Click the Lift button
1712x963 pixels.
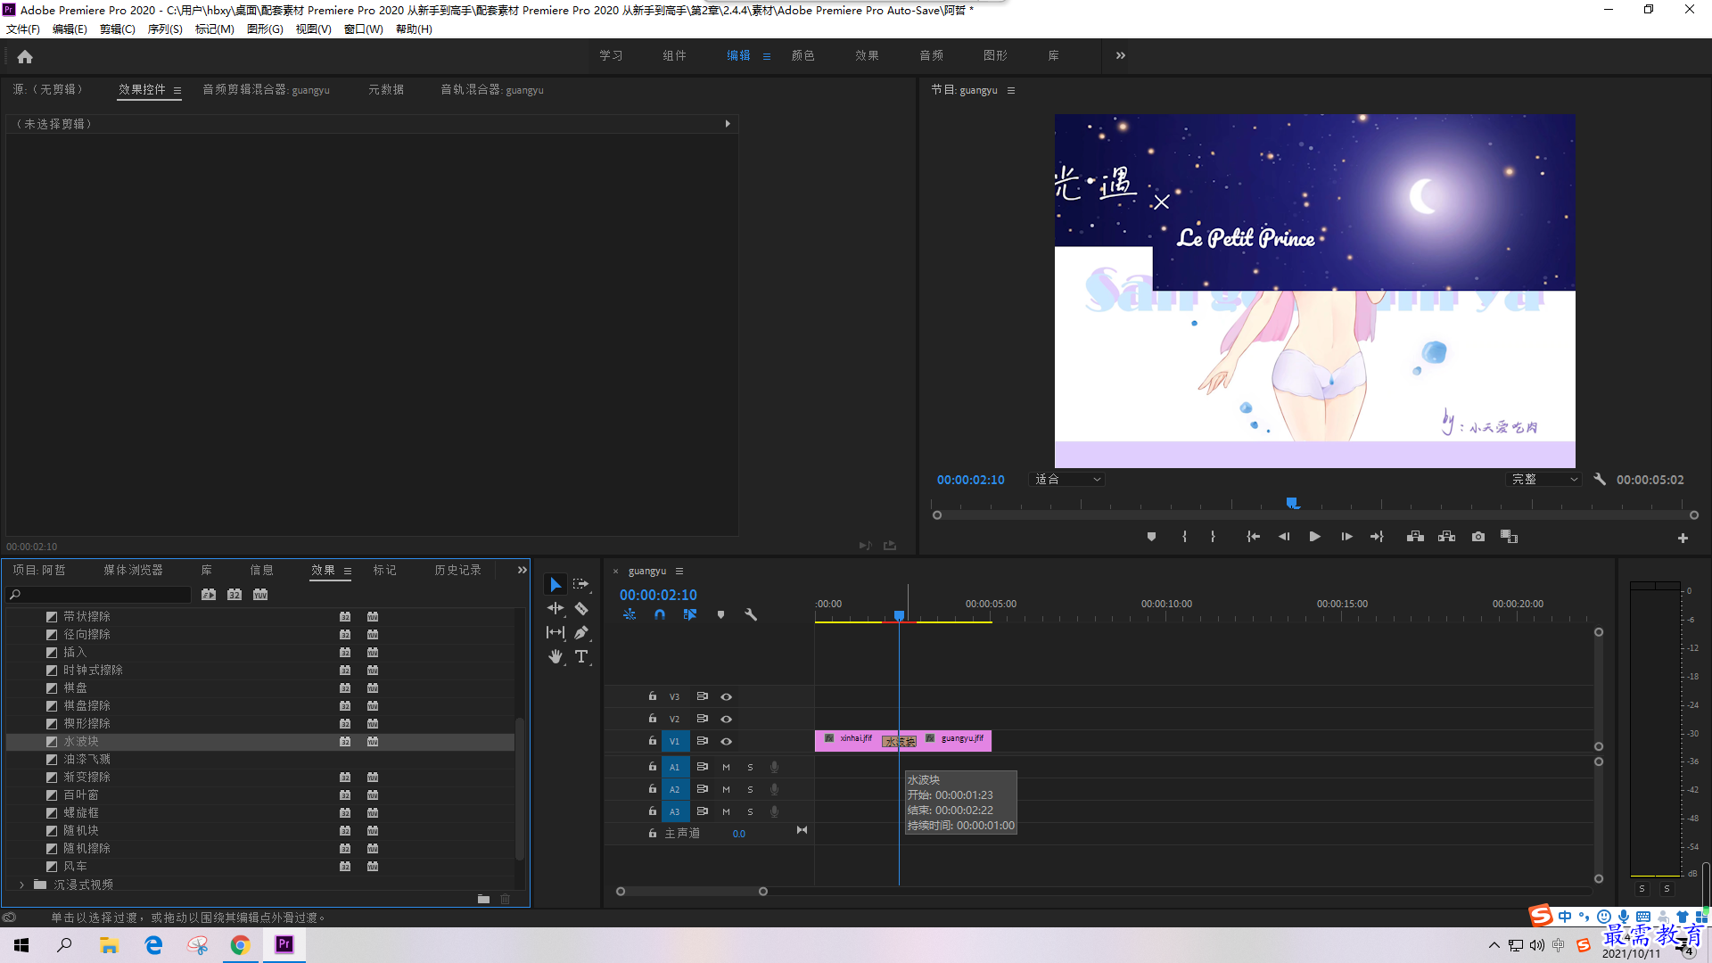click(1415, 537)
